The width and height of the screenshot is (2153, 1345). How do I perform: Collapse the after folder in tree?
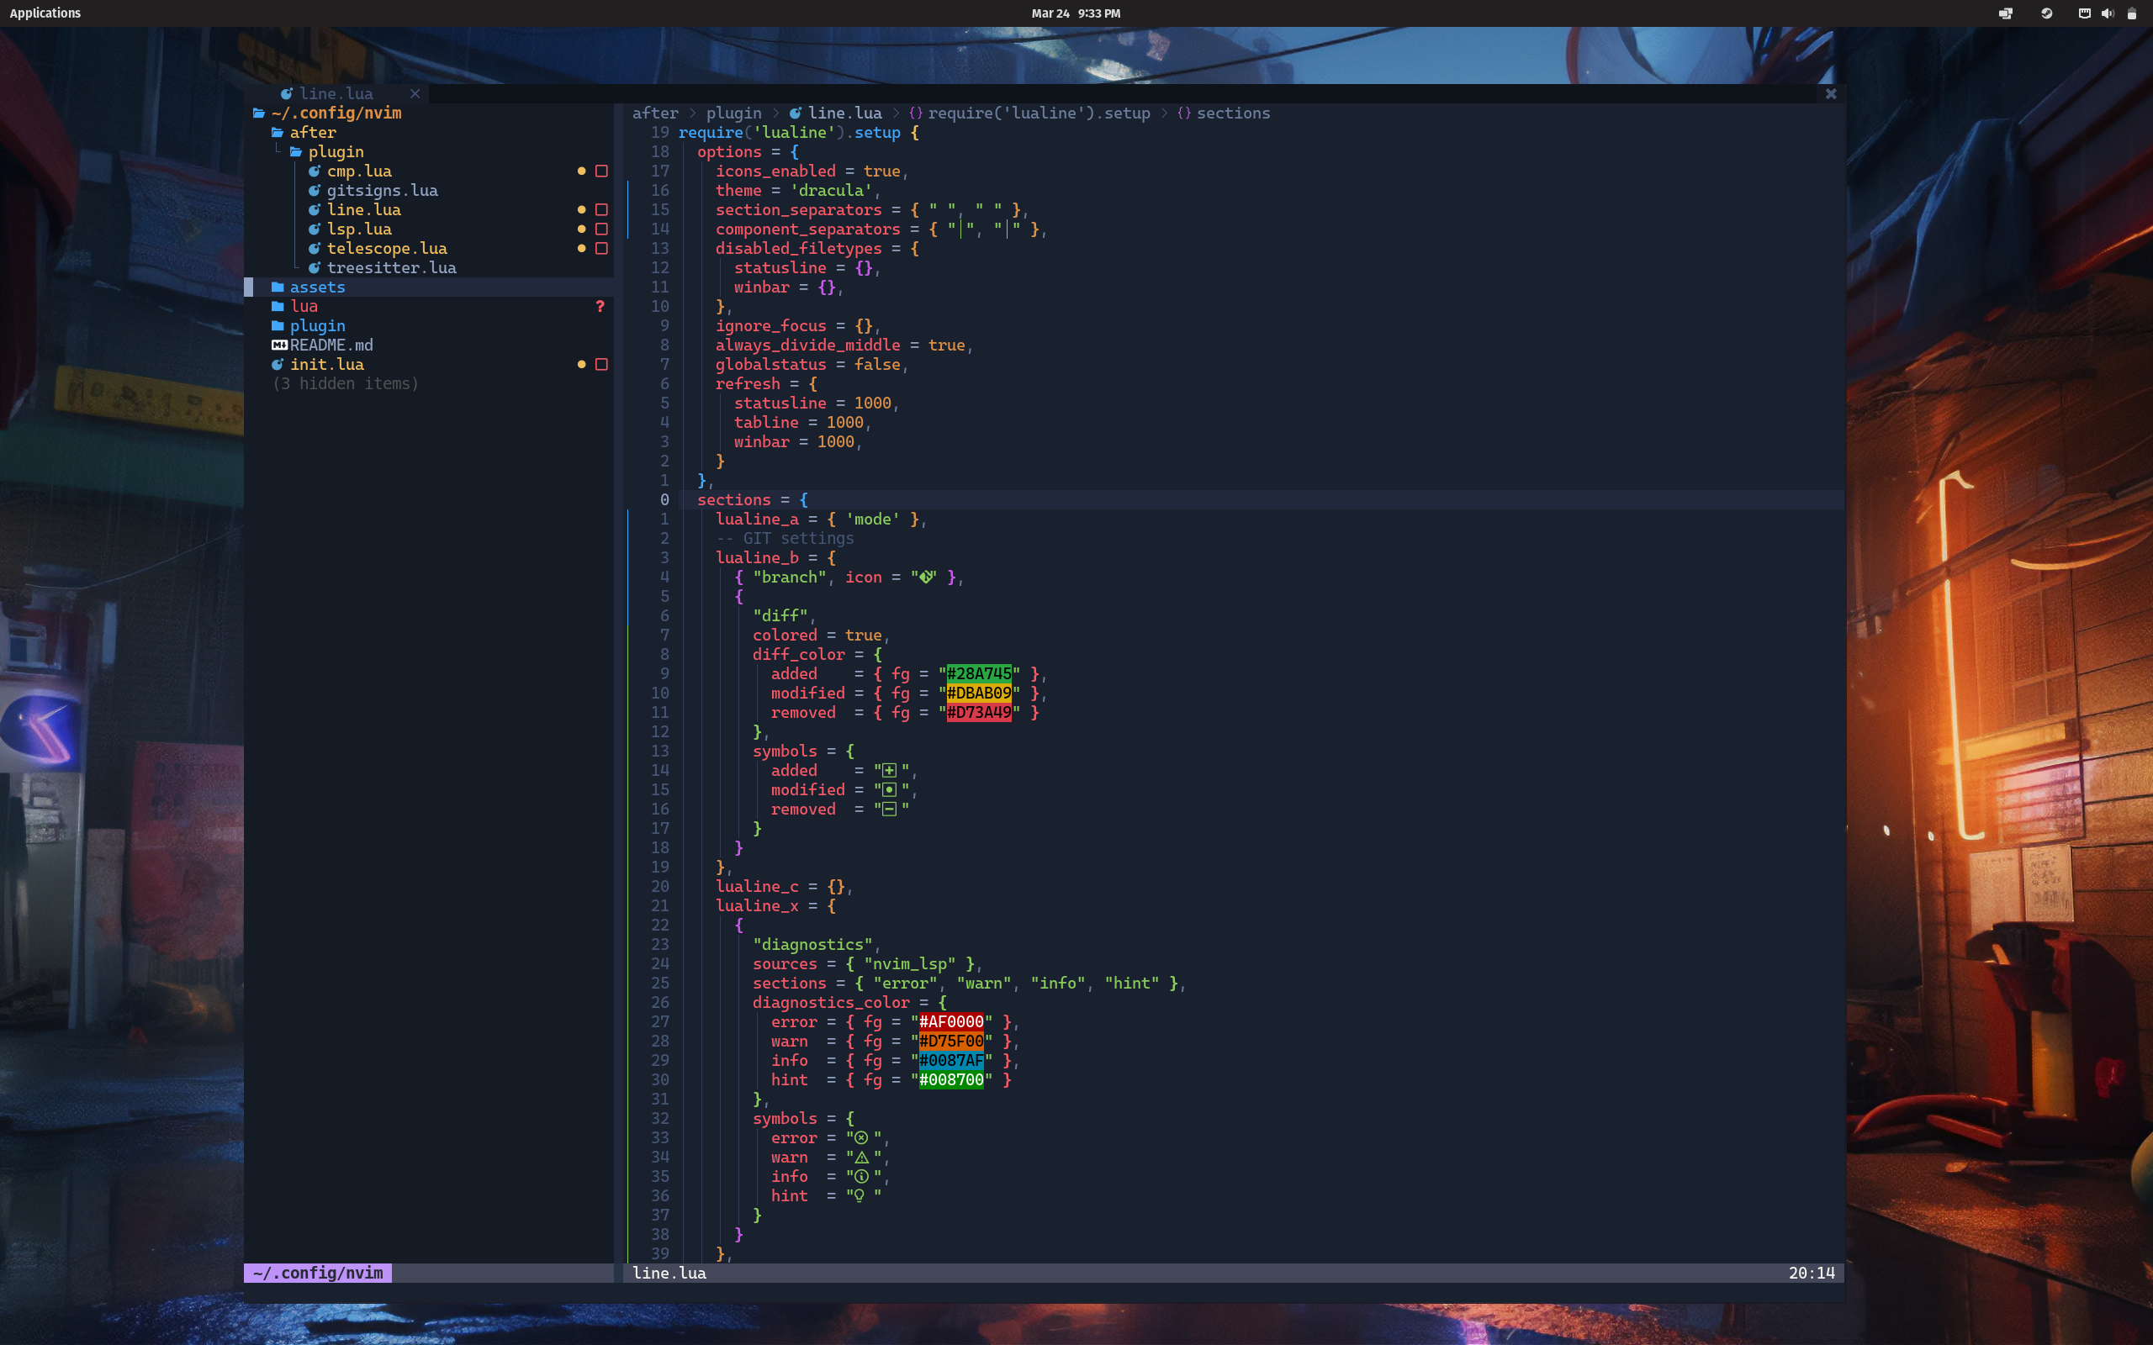pos(312,133)
